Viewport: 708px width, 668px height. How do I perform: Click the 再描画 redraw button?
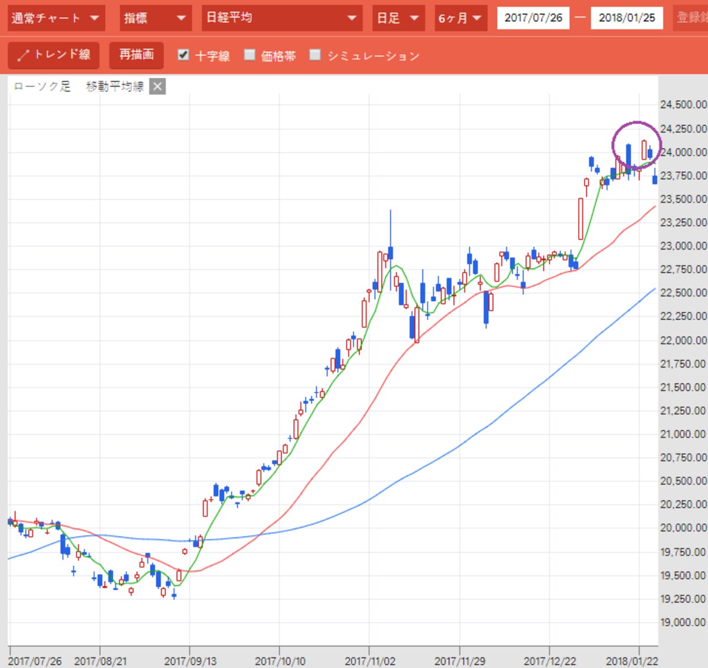click(136, 55)
